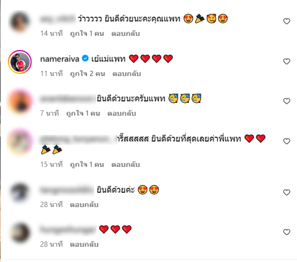Open nameraiva's profile picture story

(20, 62)
